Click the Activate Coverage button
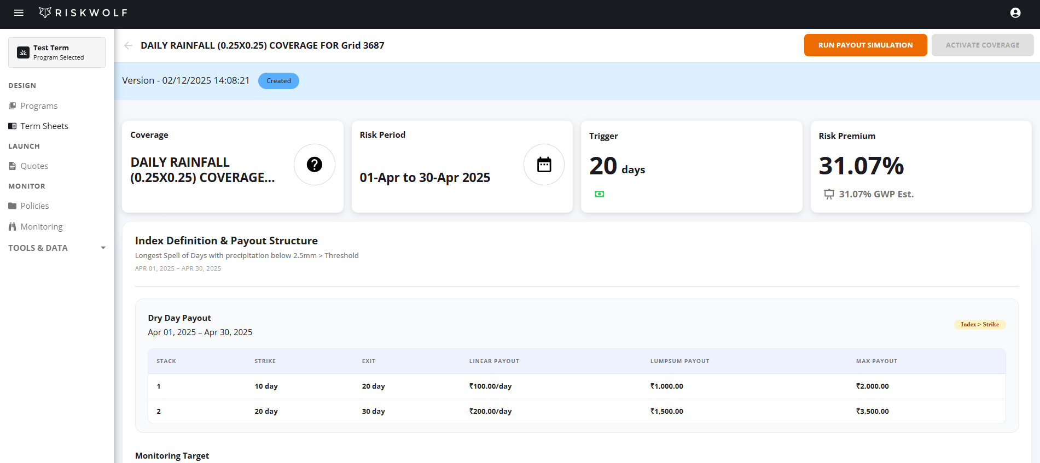 [x=982, y=45]
